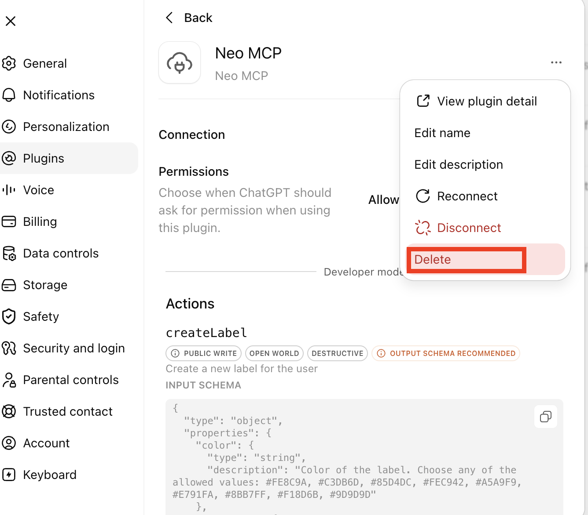Go Back to the plugins list

coord(189,18)
